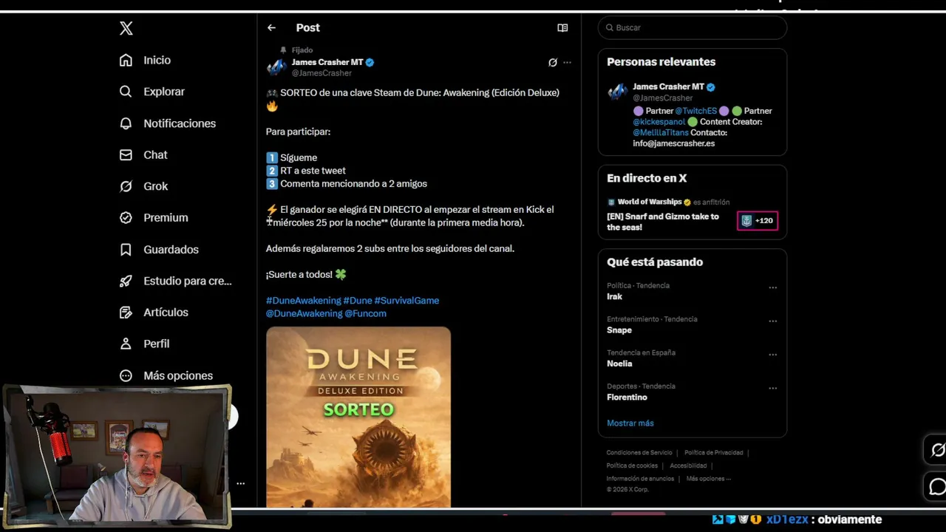Open the @kickespanol mention link
Image resolution: width=946 pixels, height=532 pixels.
pos(659,122)
